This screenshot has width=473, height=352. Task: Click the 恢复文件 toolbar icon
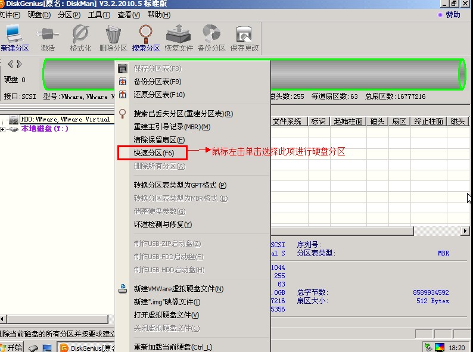pyautogui.click(x=179, y=38)
